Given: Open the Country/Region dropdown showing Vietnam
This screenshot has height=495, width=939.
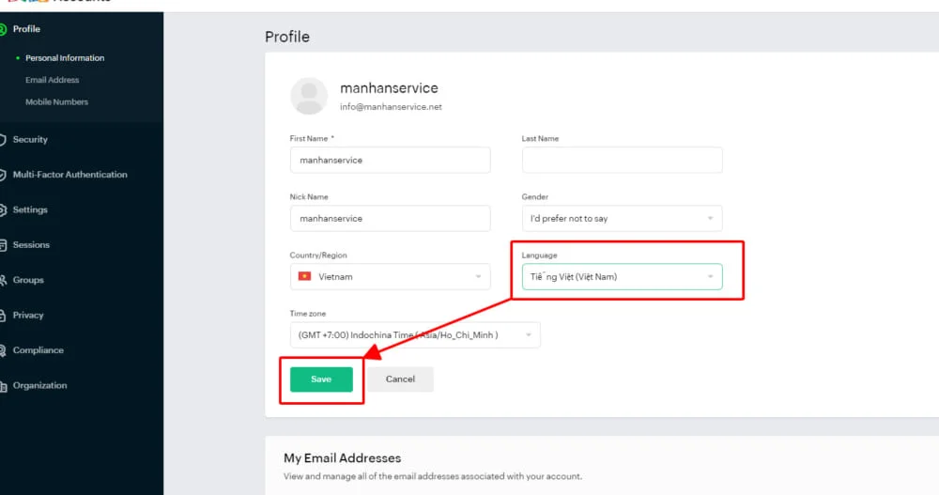Looking at the screenshot, I should pos(390,277).
